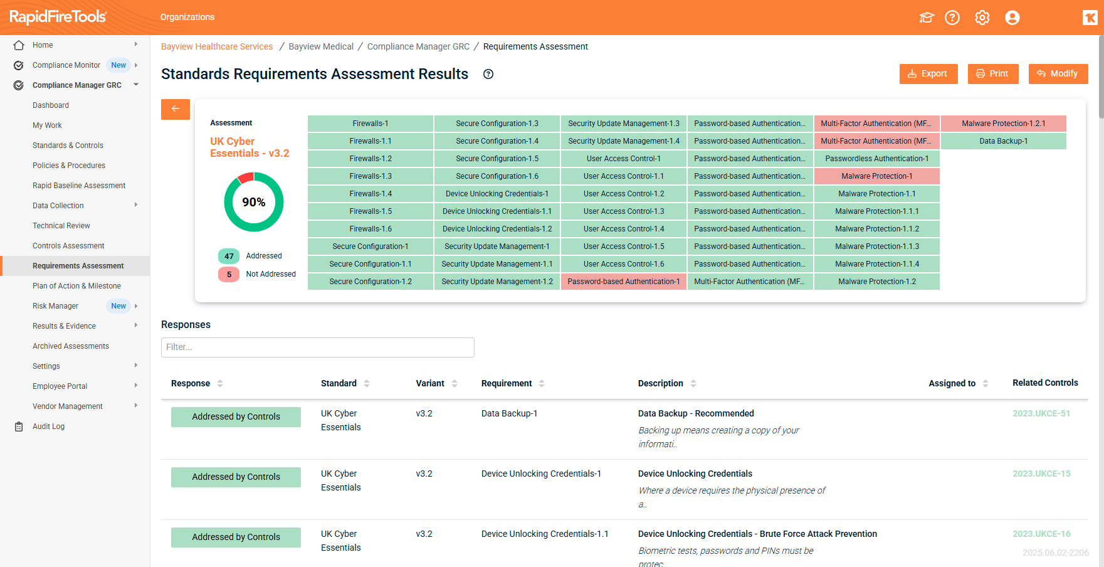This screenshot has width=1104, height=567.
Task: Select the green Data Backup-1 tile
Action: click(x=1004, y=141)
